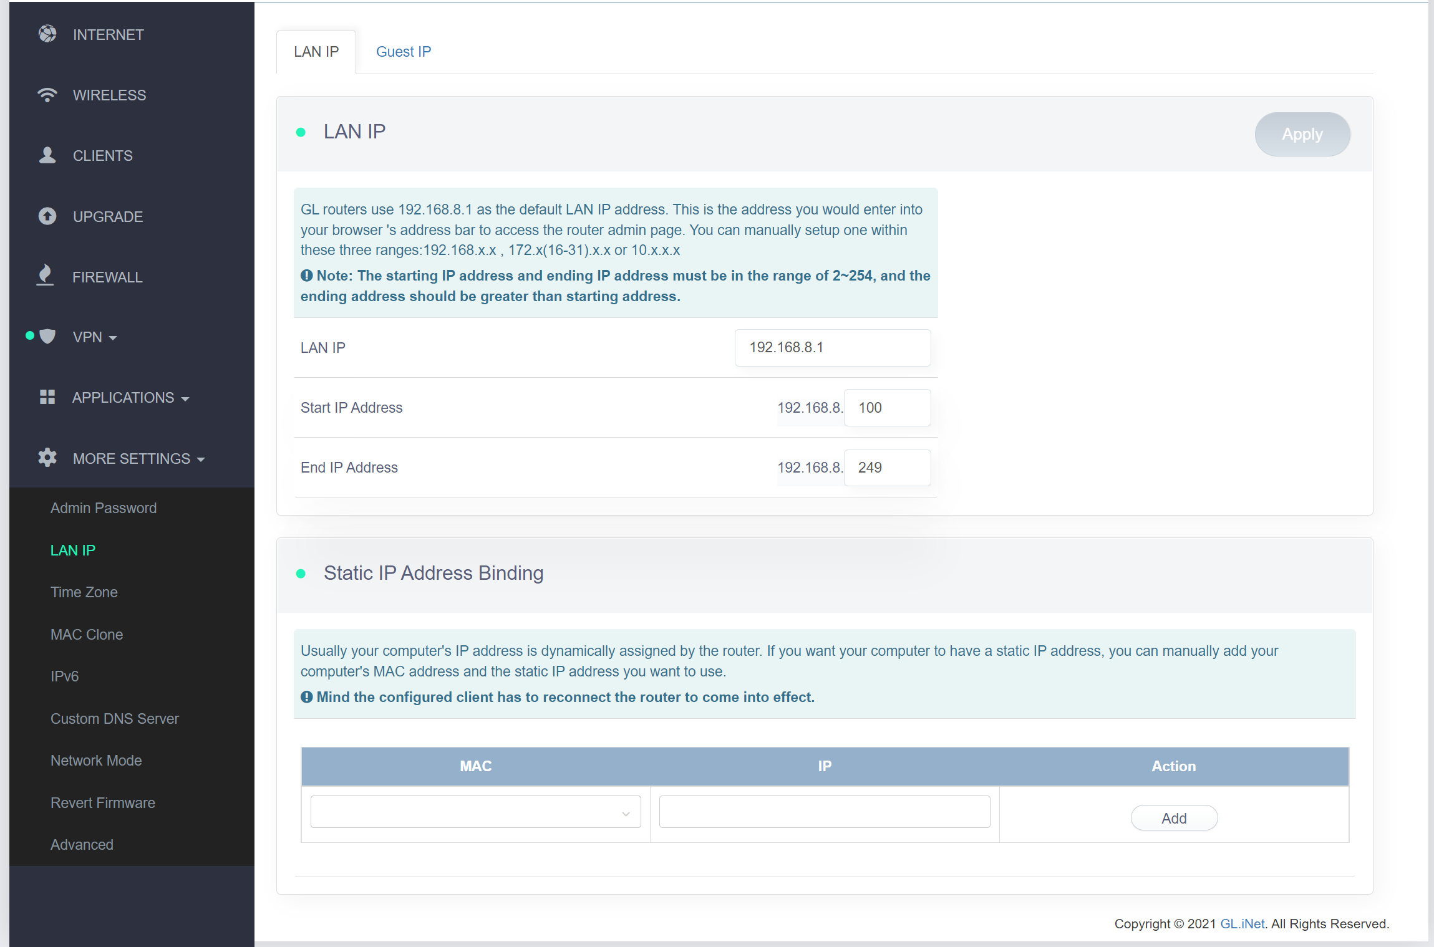Click the globe icon beside INTERNET
This screenshot has height=947, width=1434.
point(47,34)
